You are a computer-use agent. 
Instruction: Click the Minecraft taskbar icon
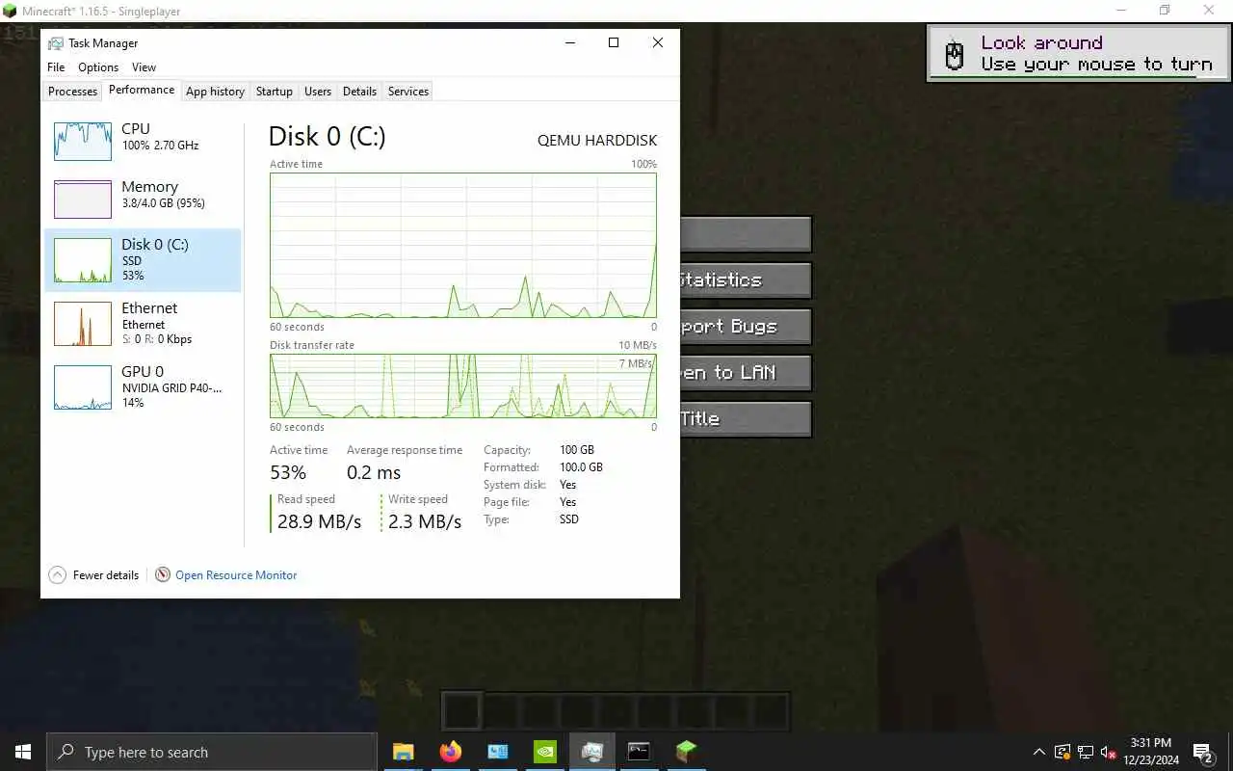[686, 752]
